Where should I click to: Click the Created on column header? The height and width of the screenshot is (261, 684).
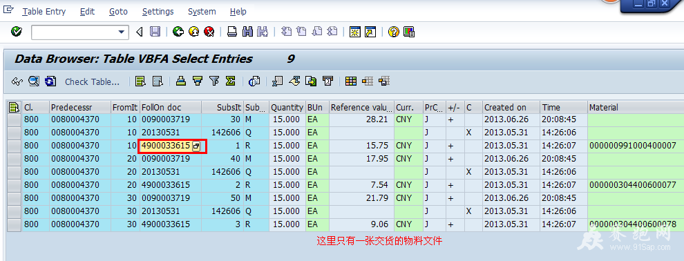click(x=511, y=107)
